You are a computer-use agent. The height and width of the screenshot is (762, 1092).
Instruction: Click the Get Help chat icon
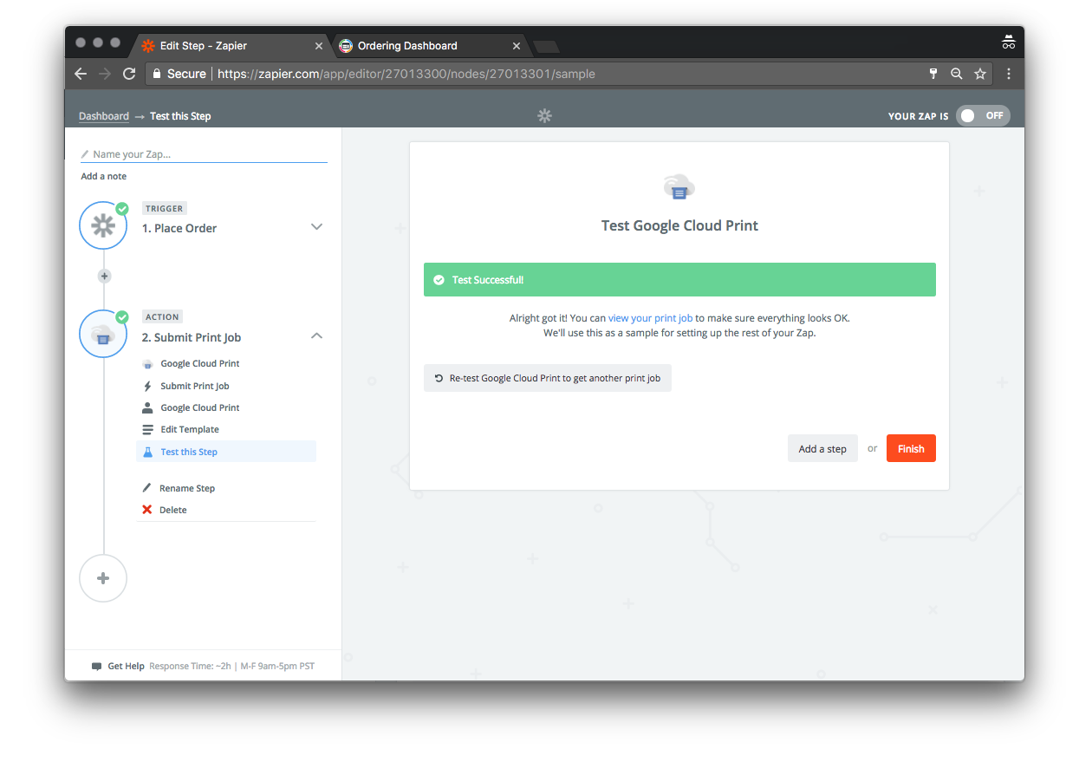[97, 667]
